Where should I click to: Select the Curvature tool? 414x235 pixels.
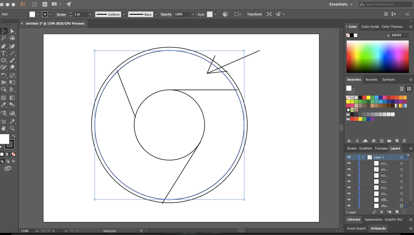[x=12, y=46]
